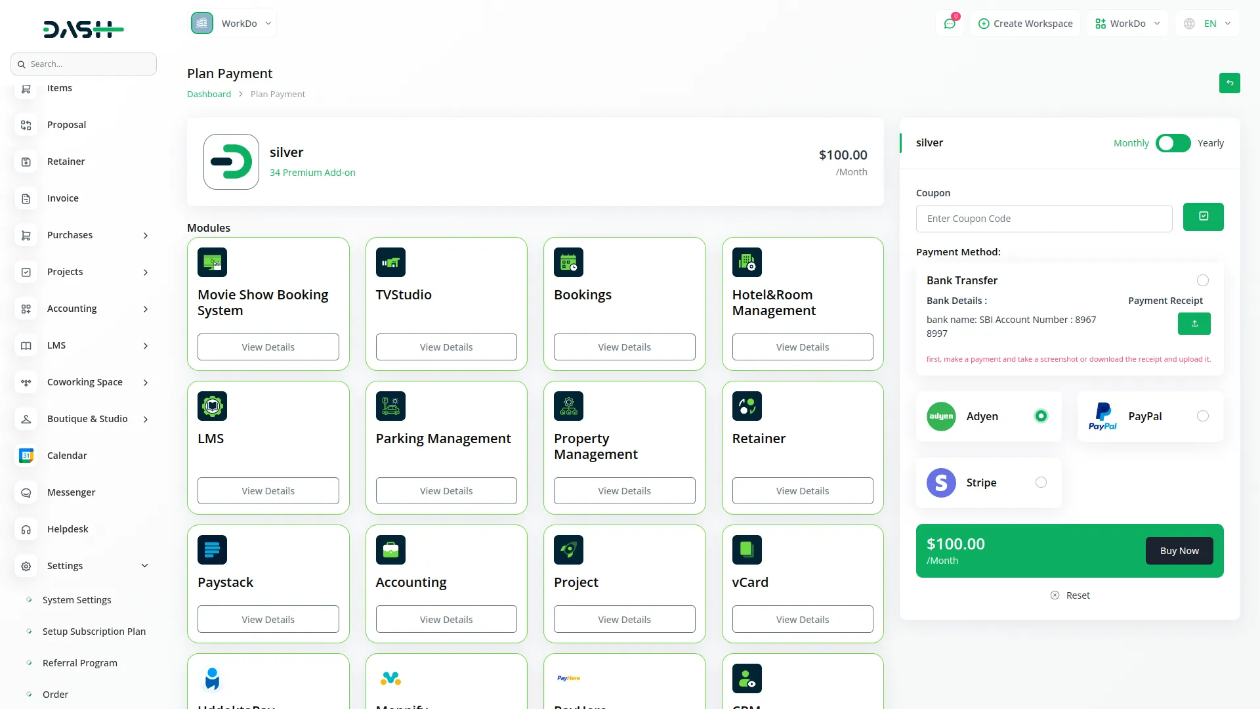Click Buy Now for the silver plan
The image size is (1260, 709).
click(x=1179, y=551)
